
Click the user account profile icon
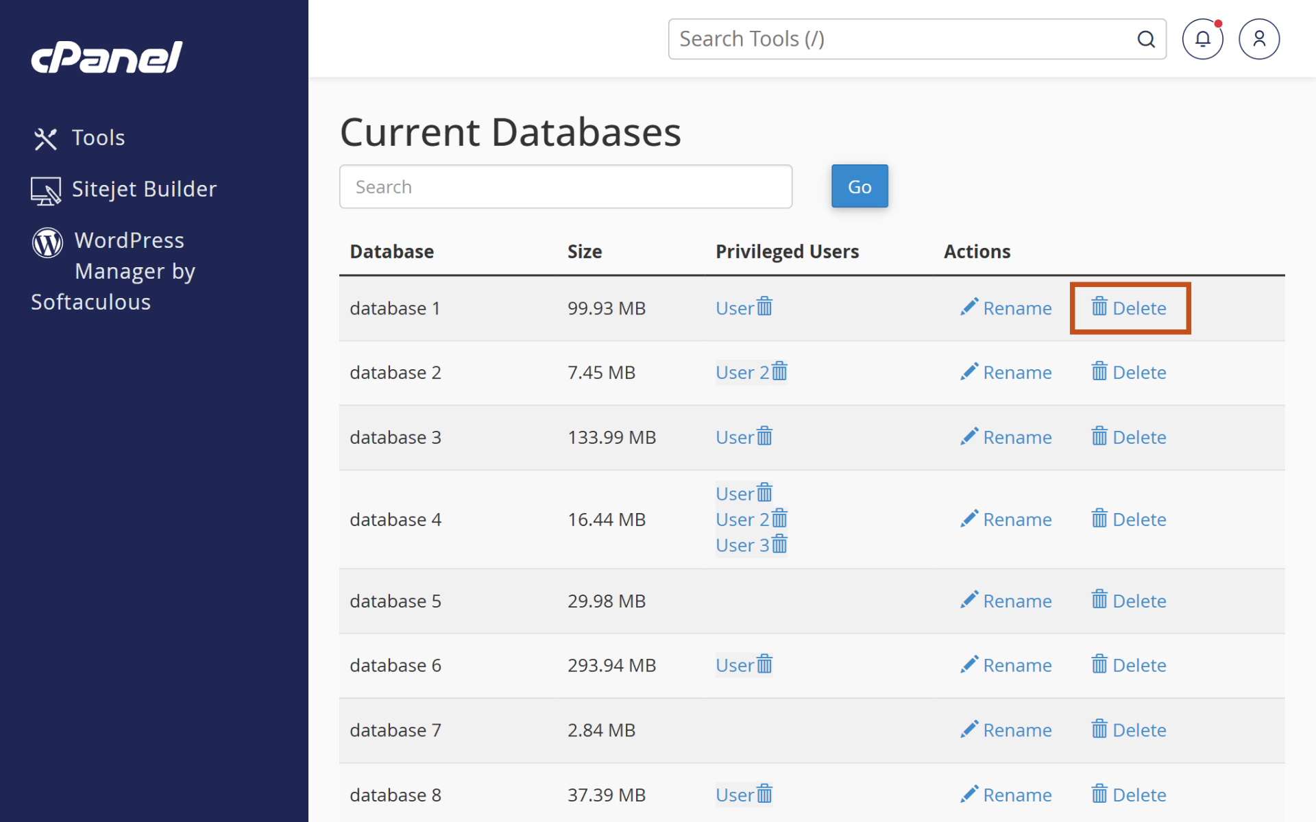tap(1258, 39)
